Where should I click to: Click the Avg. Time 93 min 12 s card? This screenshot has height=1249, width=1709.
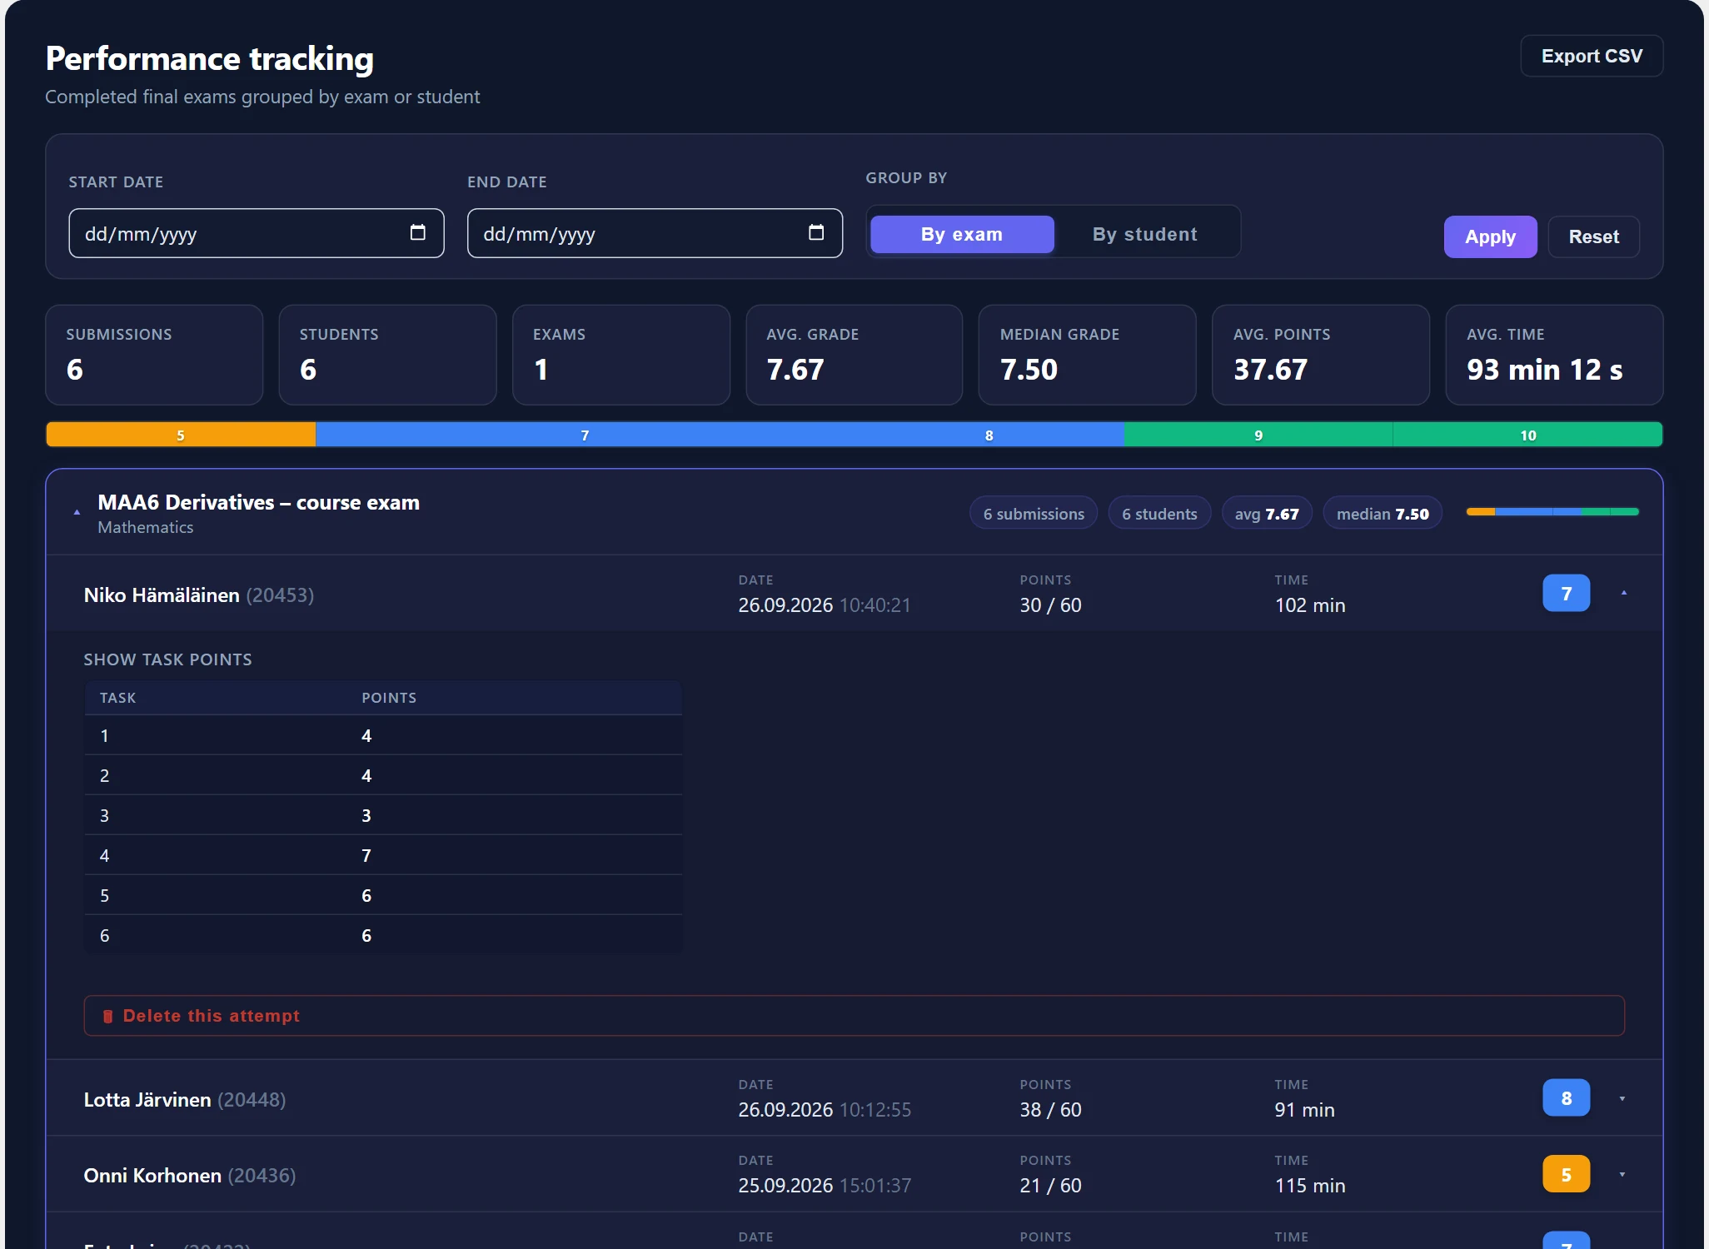(1554, 355)
